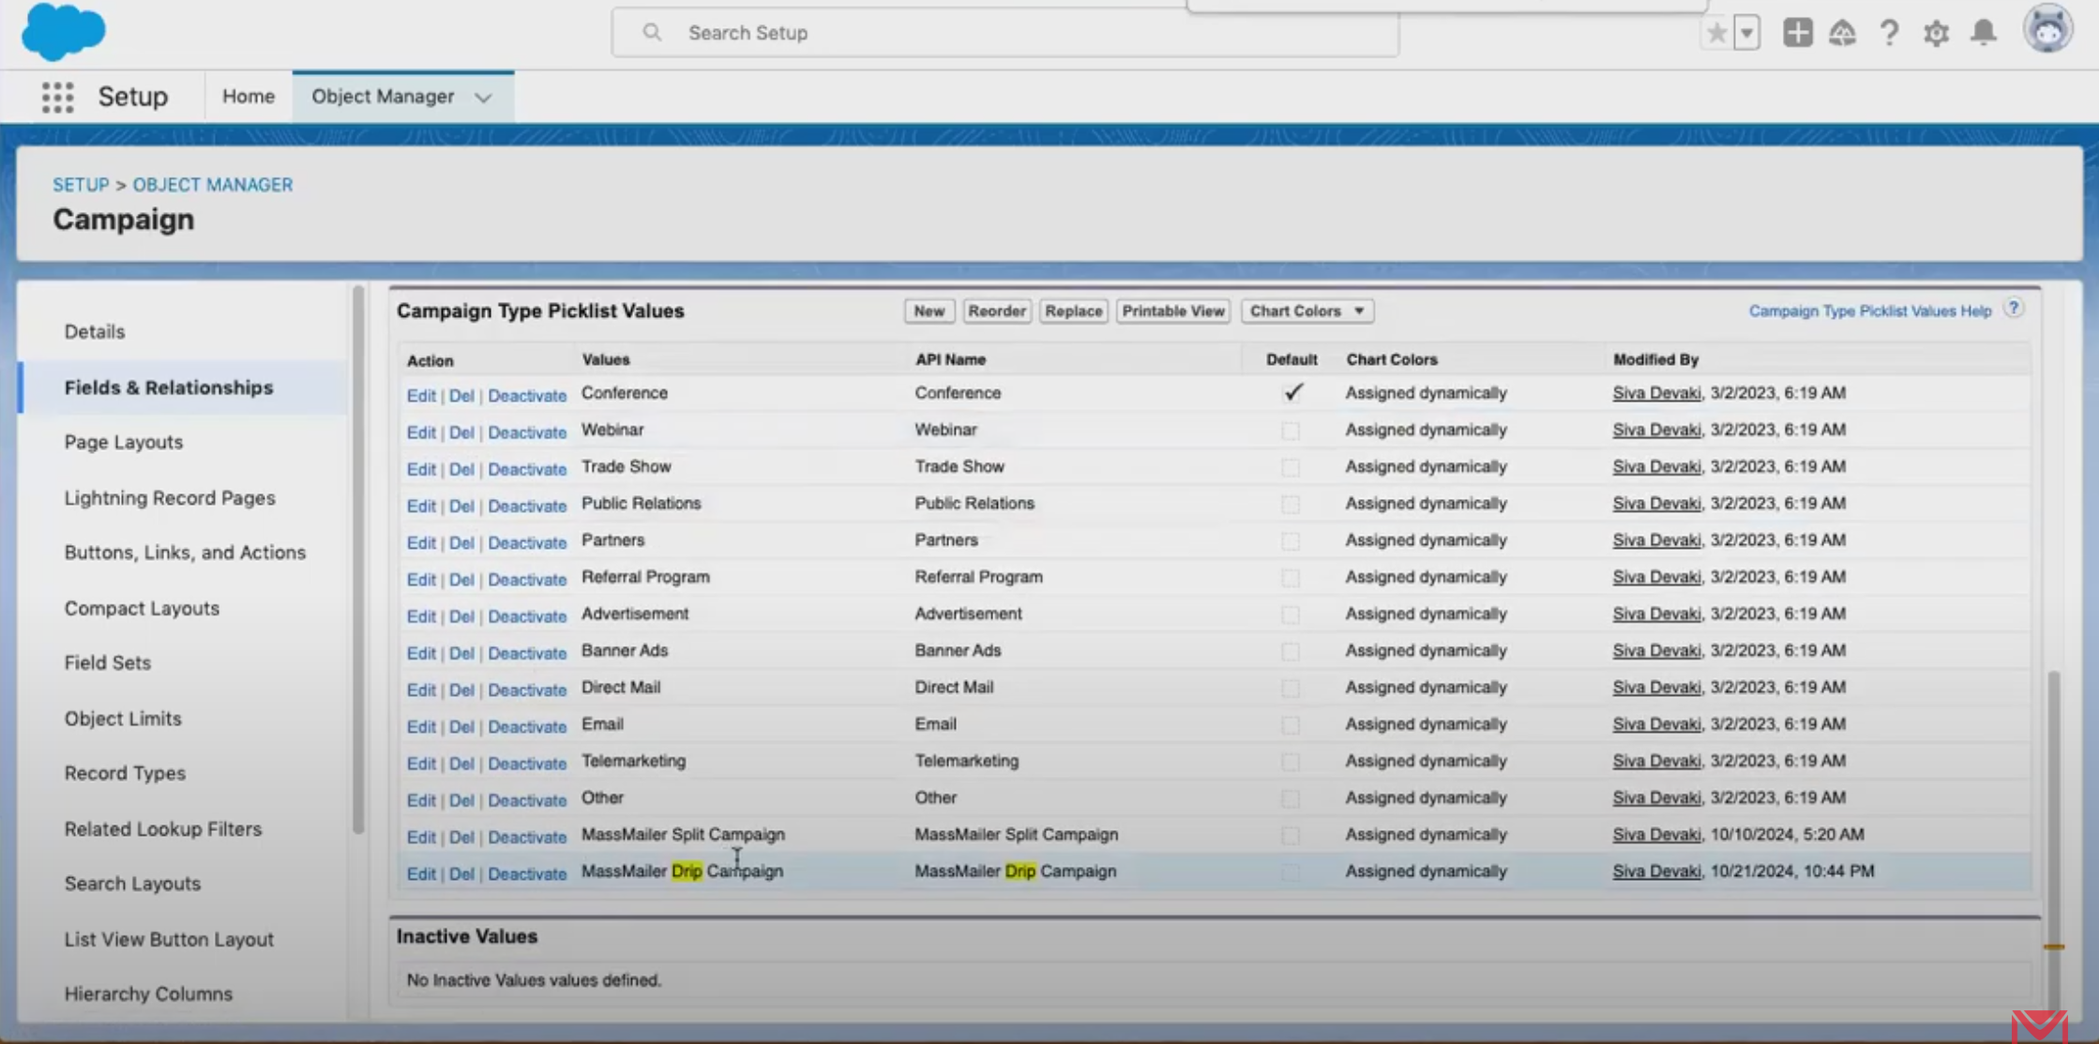Image resolution: width=2099 pixels, height=1044 pixels.
Task: Open the global actions plus icon
Action: pos(1797,33)
